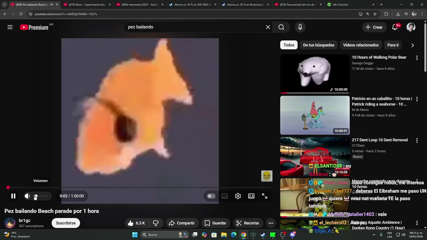Bookmark this page with the star
Viewport: 427px width, 240px height.
[x=375, y=14]
